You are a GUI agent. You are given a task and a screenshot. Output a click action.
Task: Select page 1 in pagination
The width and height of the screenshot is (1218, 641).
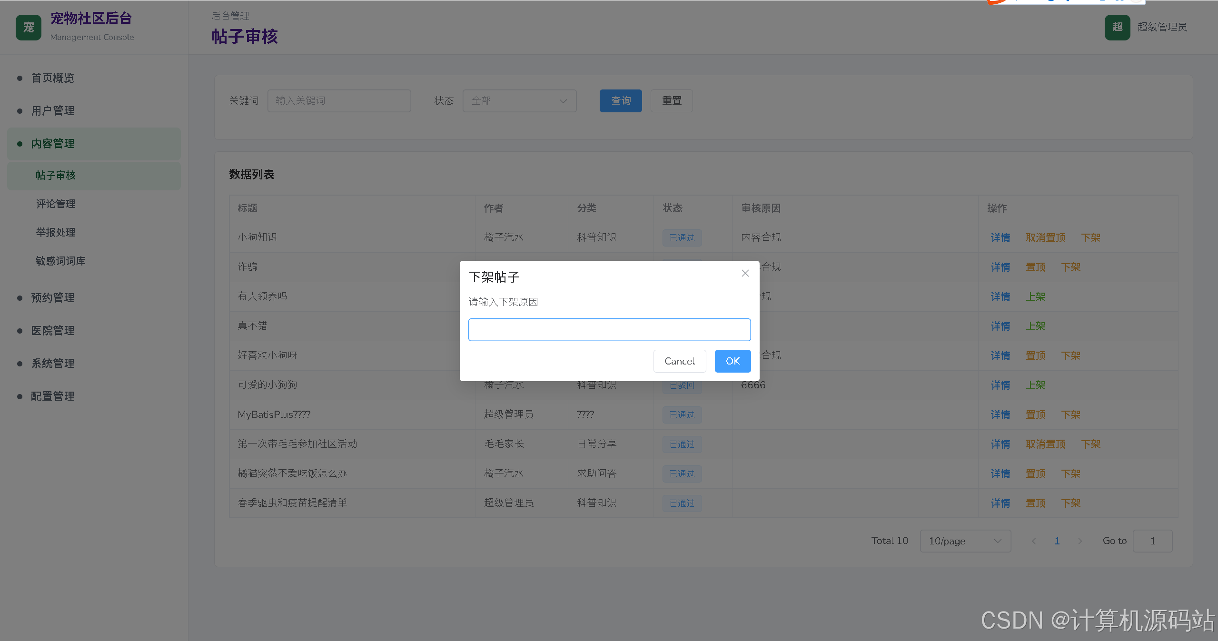click(1057, 541)
